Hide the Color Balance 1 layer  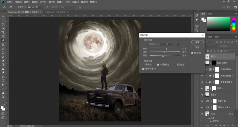[202, 101]
